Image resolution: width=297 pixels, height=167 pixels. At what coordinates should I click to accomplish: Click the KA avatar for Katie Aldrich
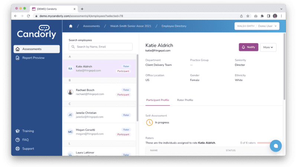coord(70,69)
